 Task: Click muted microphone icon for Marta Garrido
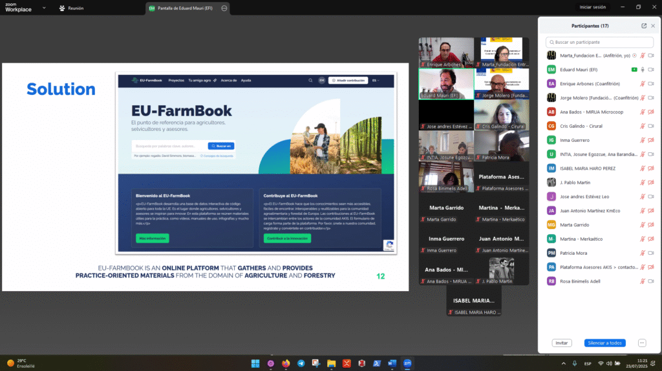point(643,225)
